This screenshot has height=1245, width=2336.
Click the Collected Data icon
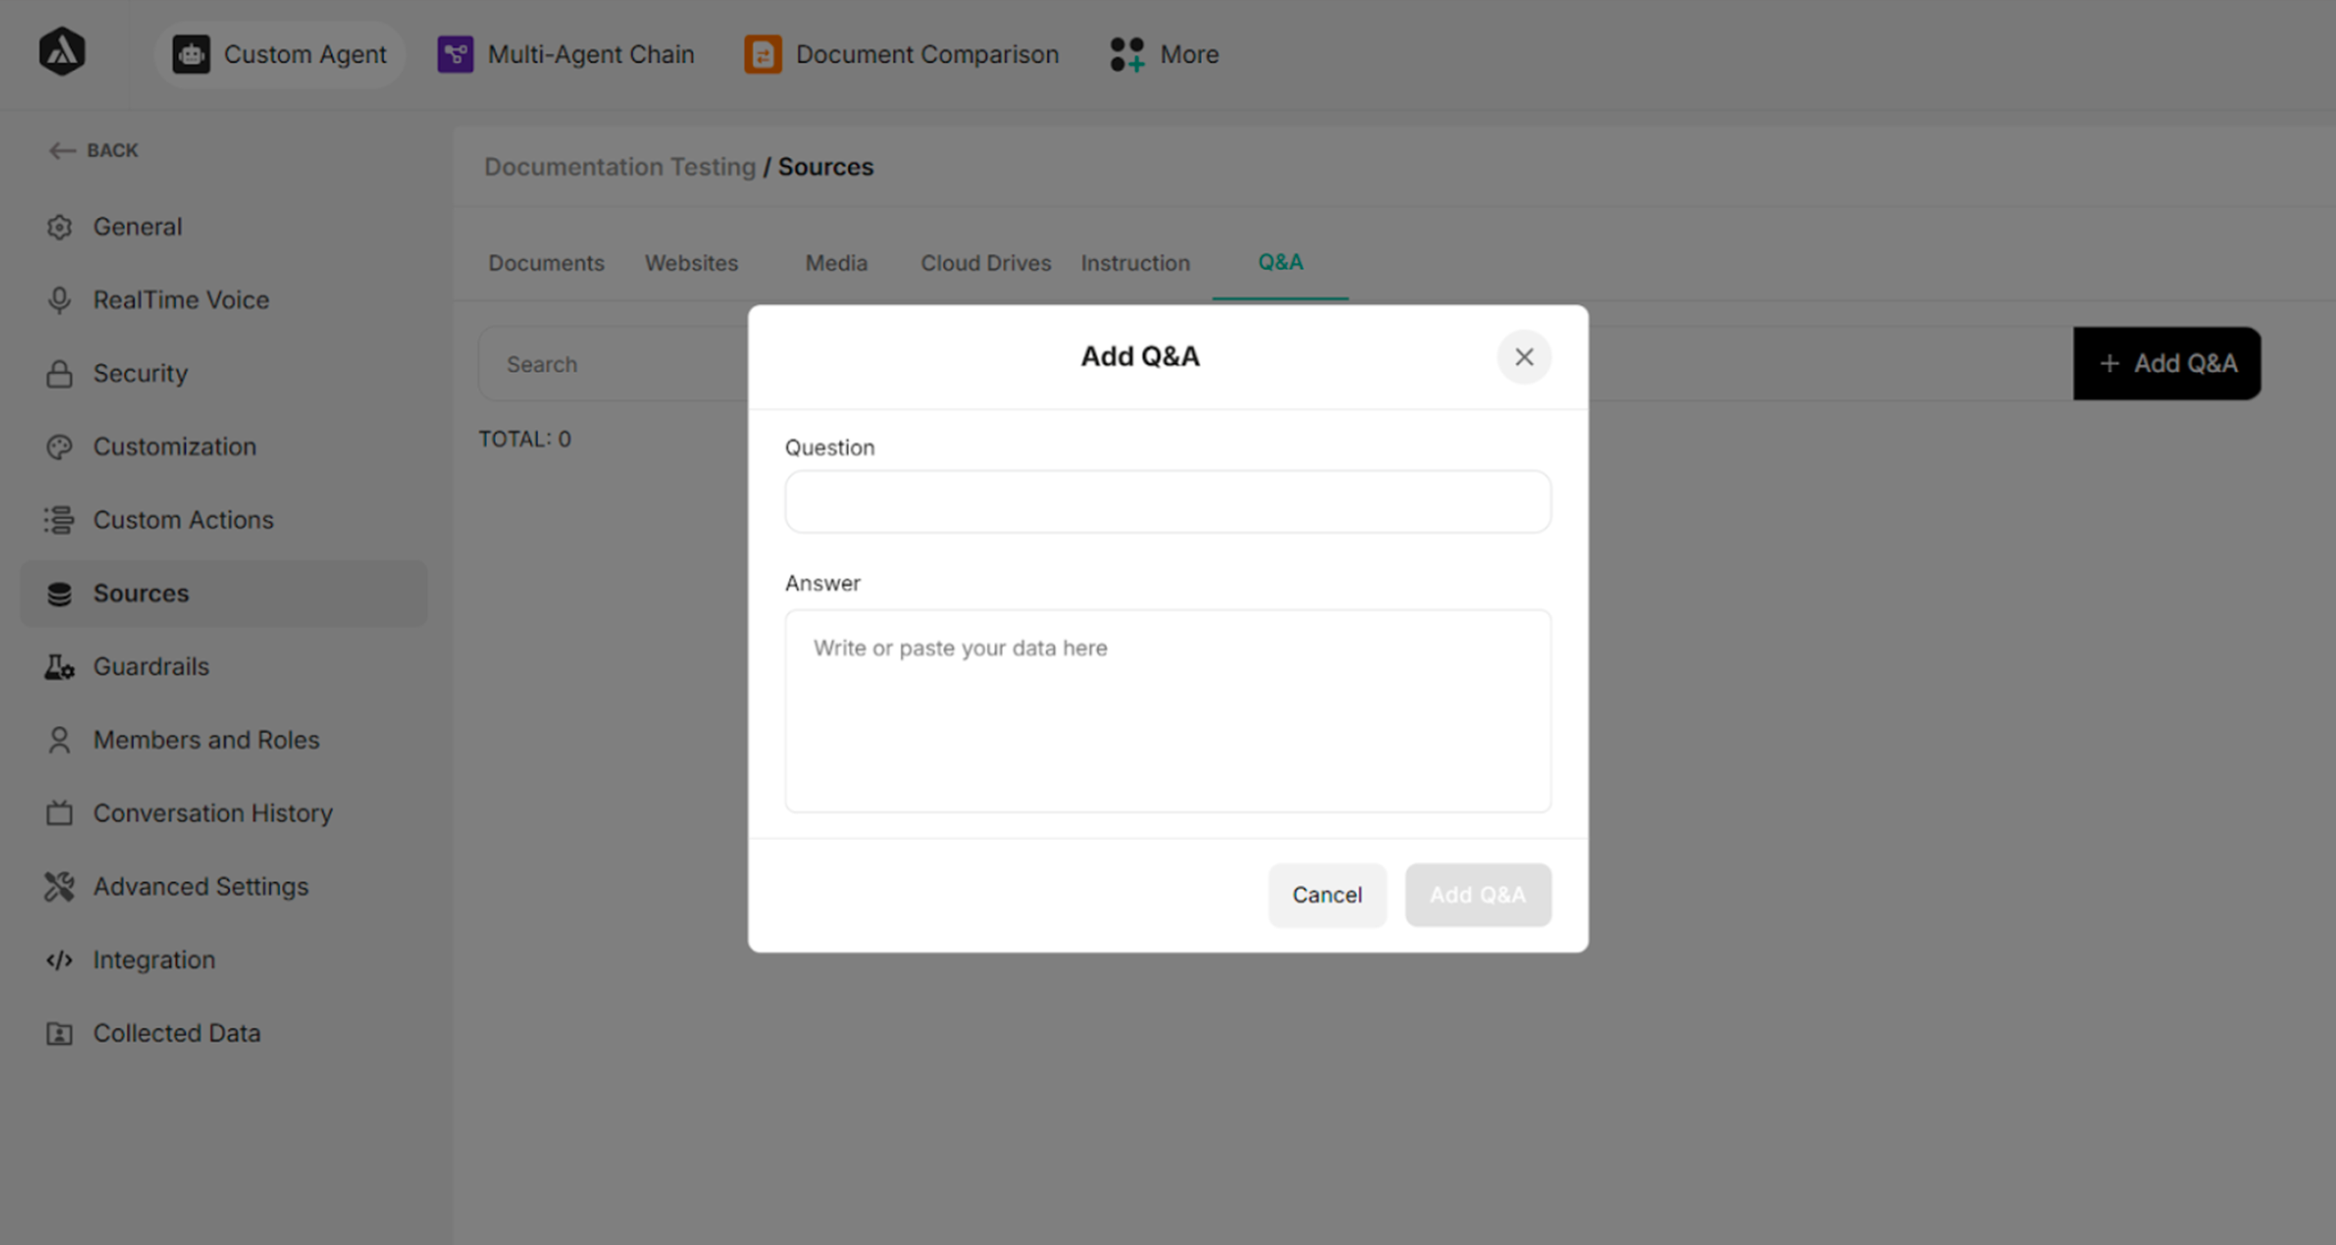tap(59, 1034)
